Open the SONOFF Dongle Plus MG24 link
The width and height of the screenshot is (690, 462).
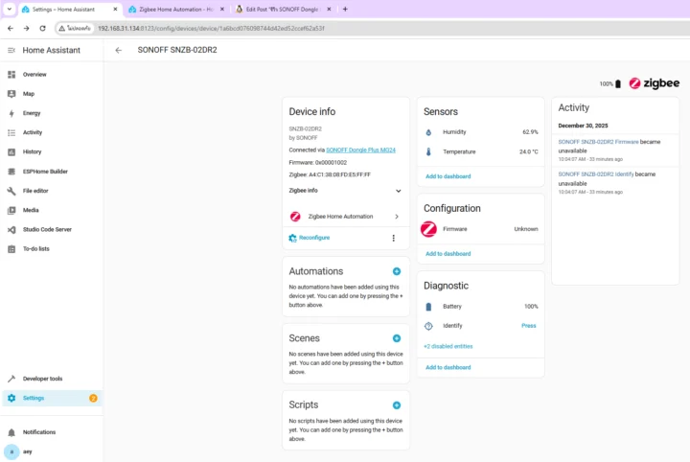click(361, 150)
